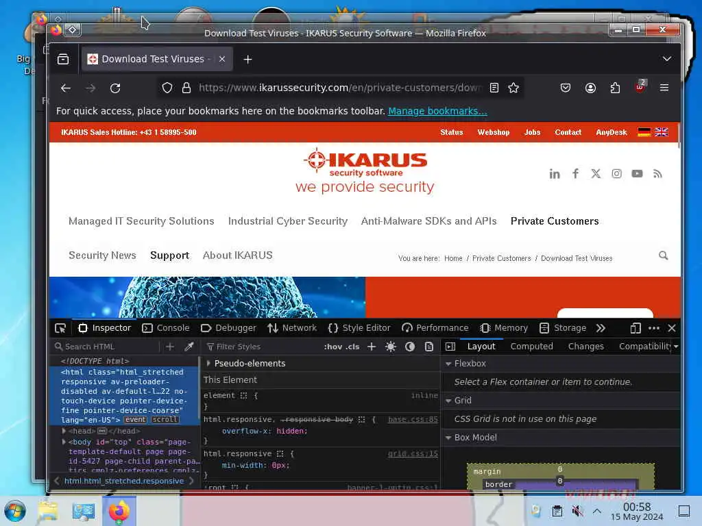Screen dimensions: 702x526
Task: Open a new tab with the plus button
Action: (x=247, y=59)
